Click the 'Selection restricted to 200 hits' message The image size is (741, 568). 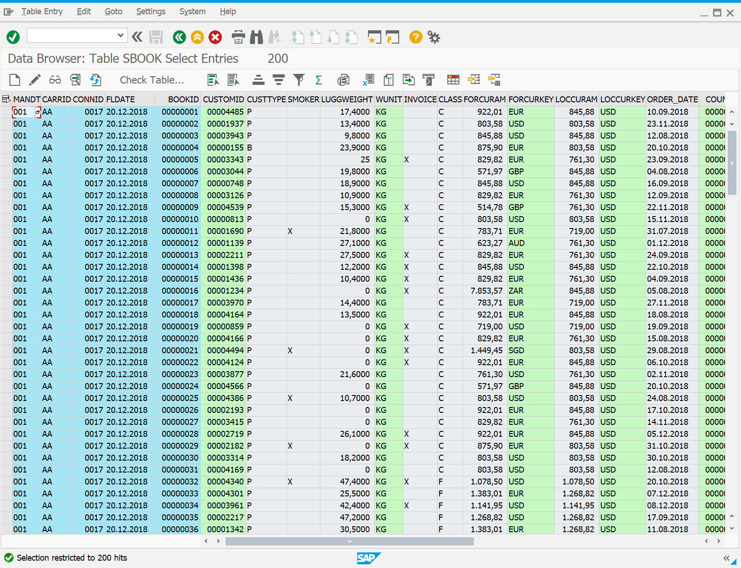[72, 558]
